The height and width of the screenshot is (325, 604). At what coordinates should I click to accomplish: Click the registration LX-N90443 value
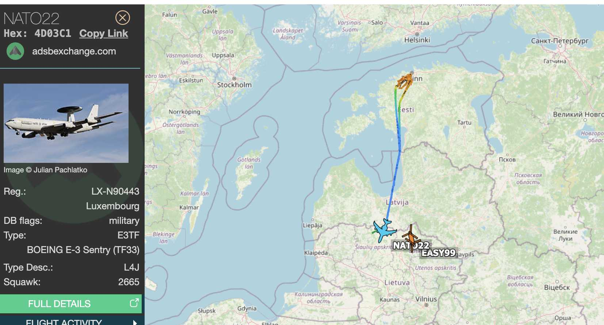pos(115,191)
